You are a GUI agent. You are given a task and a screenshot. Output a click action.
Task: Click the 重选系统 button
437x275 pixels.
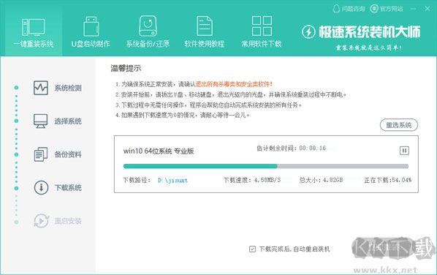click(399, 125)
